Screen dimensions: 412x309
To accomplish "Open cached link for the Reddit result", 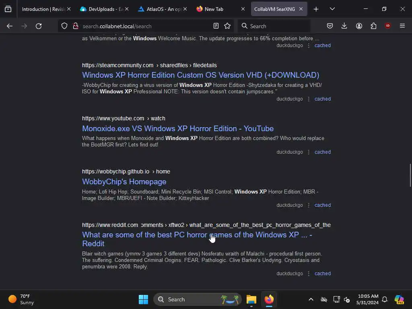I will (323, 274).
